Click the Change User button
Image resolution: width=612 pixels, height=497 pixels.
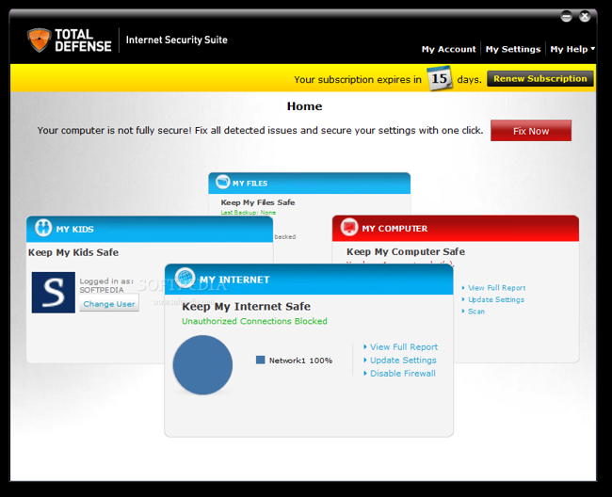pos(109,303)
